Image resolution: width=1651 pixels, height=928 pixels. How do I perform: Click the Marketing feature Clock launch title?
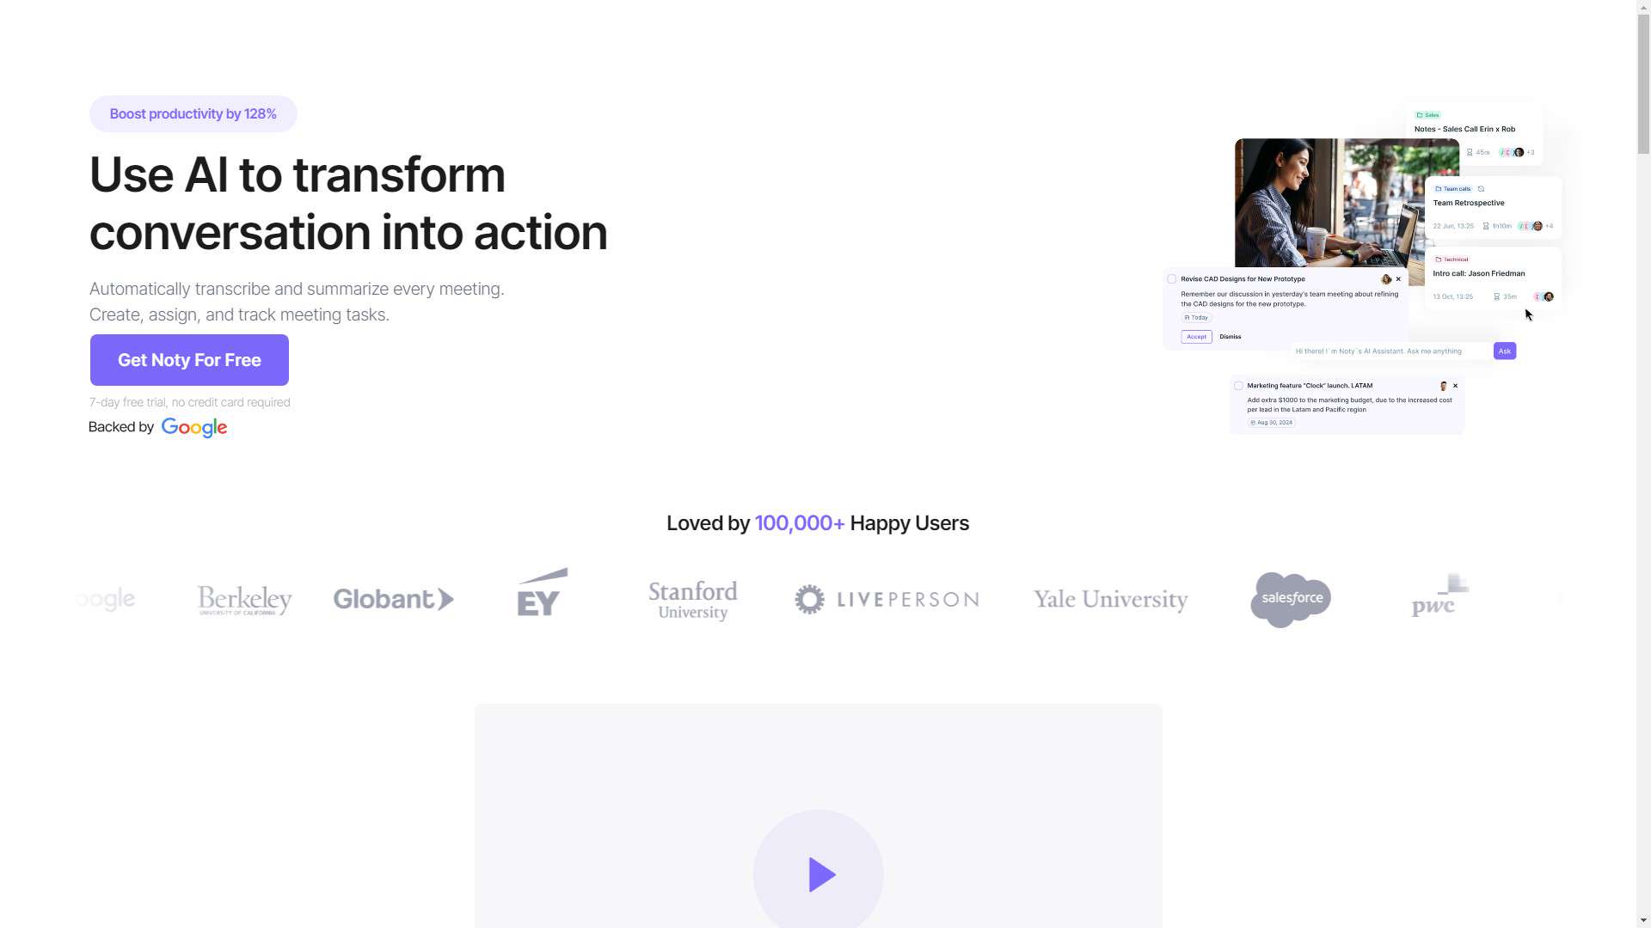click(x=1310, y=386)
